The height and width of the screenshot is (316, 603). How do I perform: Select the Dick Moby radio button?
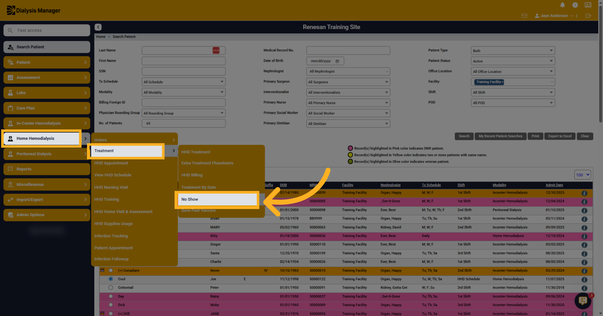click(x=111, y=305)
